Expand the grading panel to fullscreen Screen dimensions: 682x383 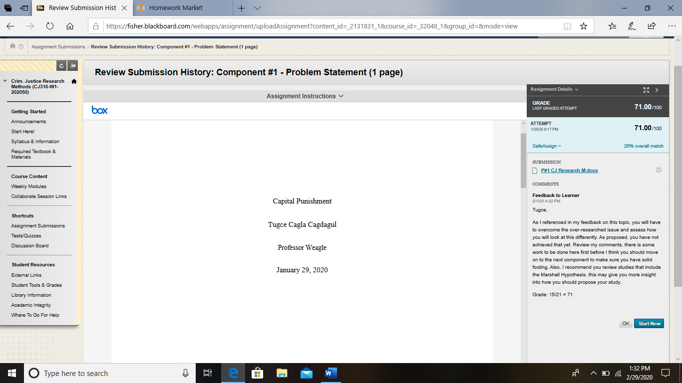[x=646, y=90]
